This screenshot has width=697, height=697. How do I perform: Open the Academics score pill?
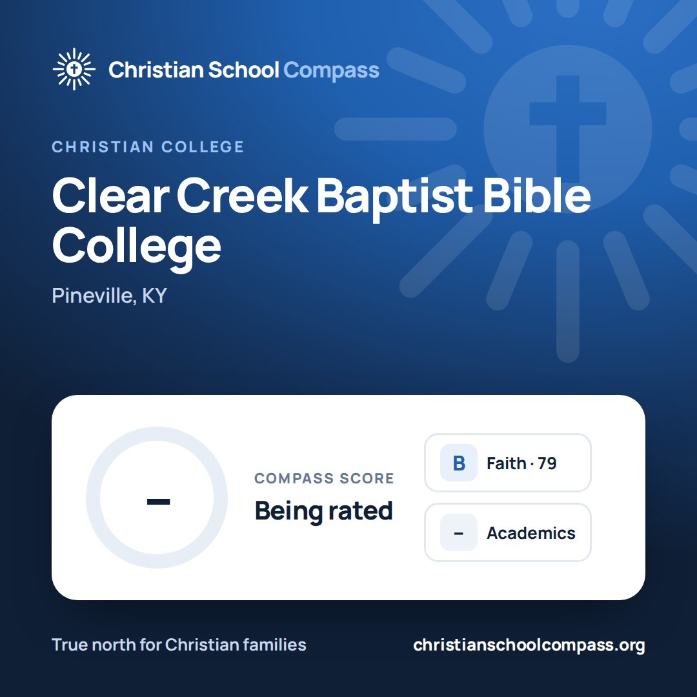tap(508, 532)
